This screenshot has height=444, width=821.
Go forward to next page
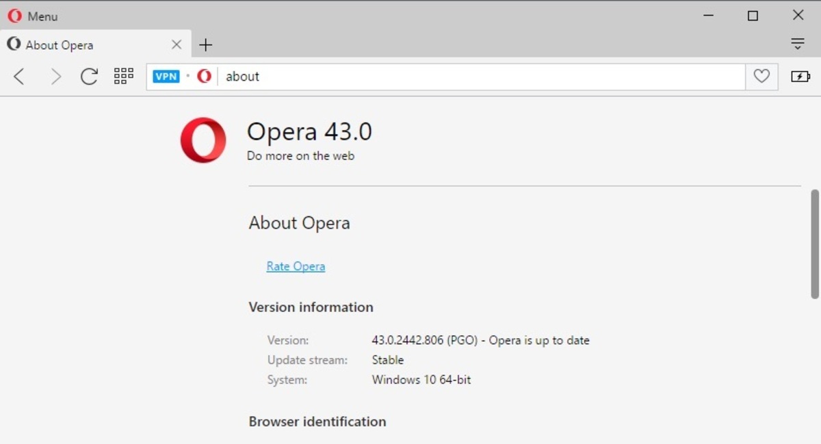click(x=55, y=77)
